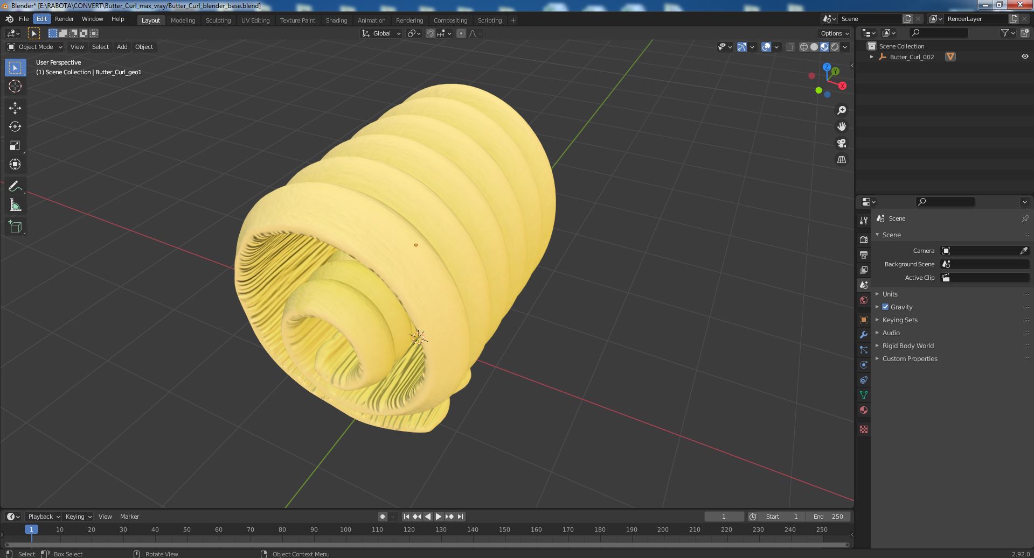Expand the Keying Sets panel
Viewport: 1034px width, 558px height.
[899, 320]
